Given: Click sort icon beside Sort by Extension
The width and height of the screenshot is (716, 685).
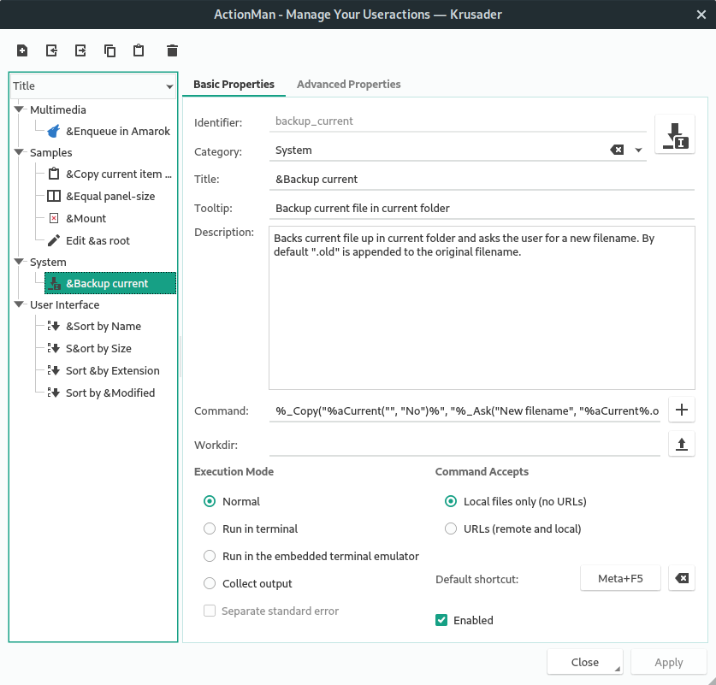Looking at the screenshot, I should coord(54,370).
